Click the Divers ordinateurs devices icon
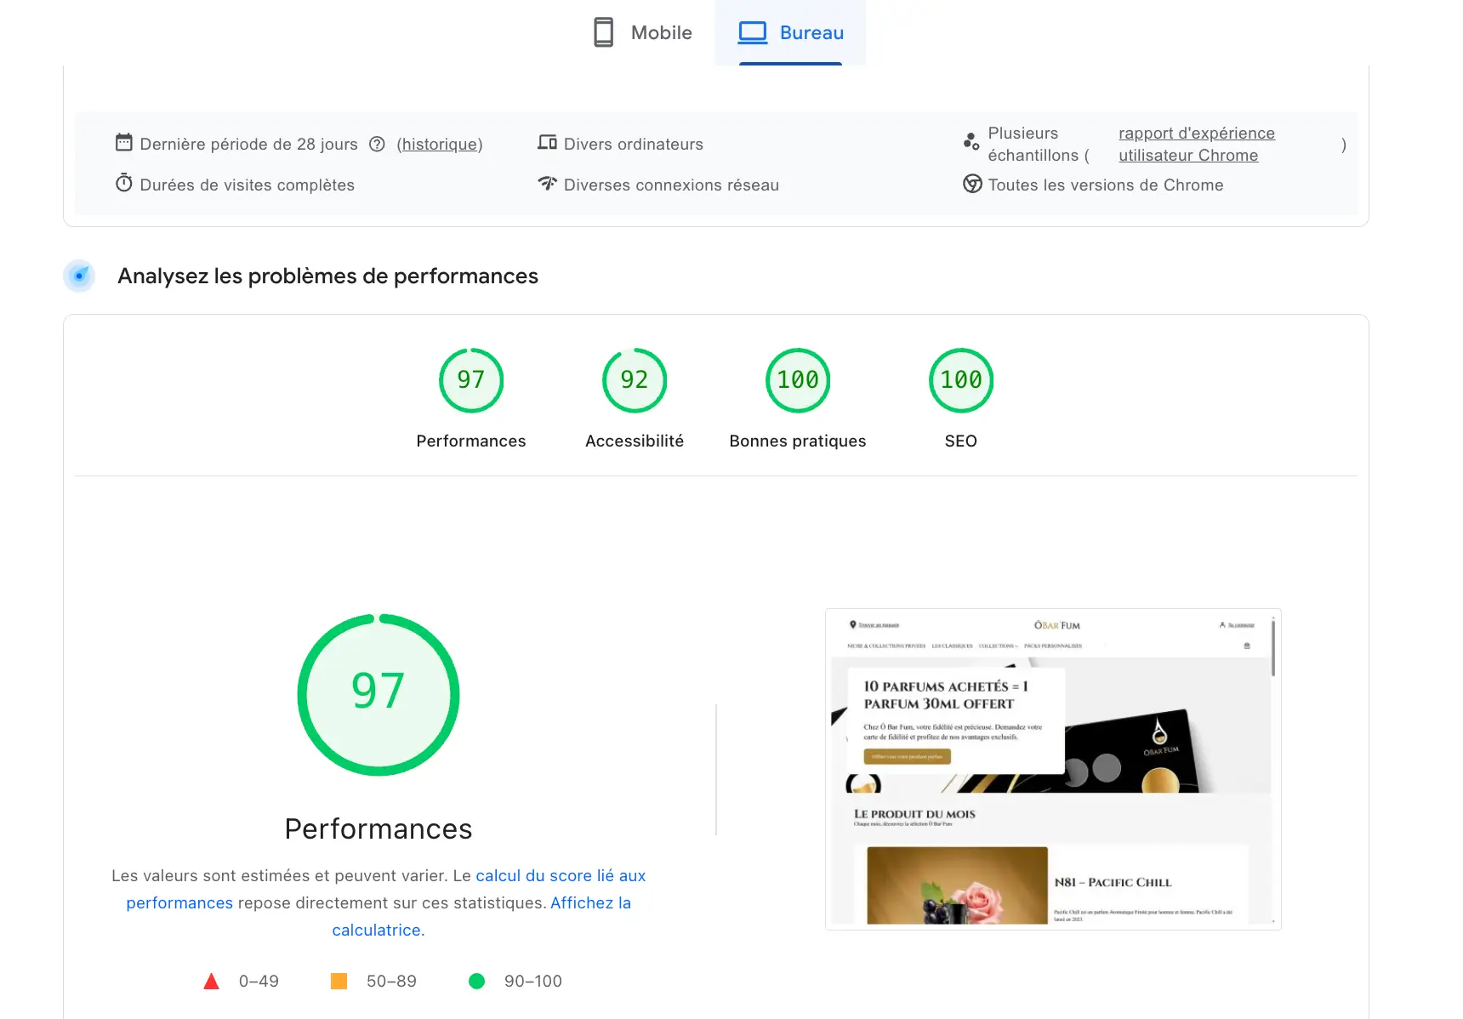The image size is (1463, 1019). (547, 143)
